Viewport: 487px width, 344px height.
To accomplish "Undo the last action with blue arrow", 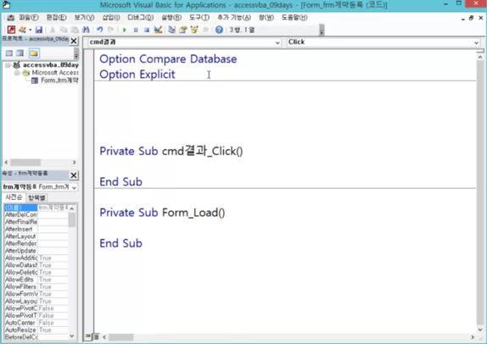I will [99, 30].
